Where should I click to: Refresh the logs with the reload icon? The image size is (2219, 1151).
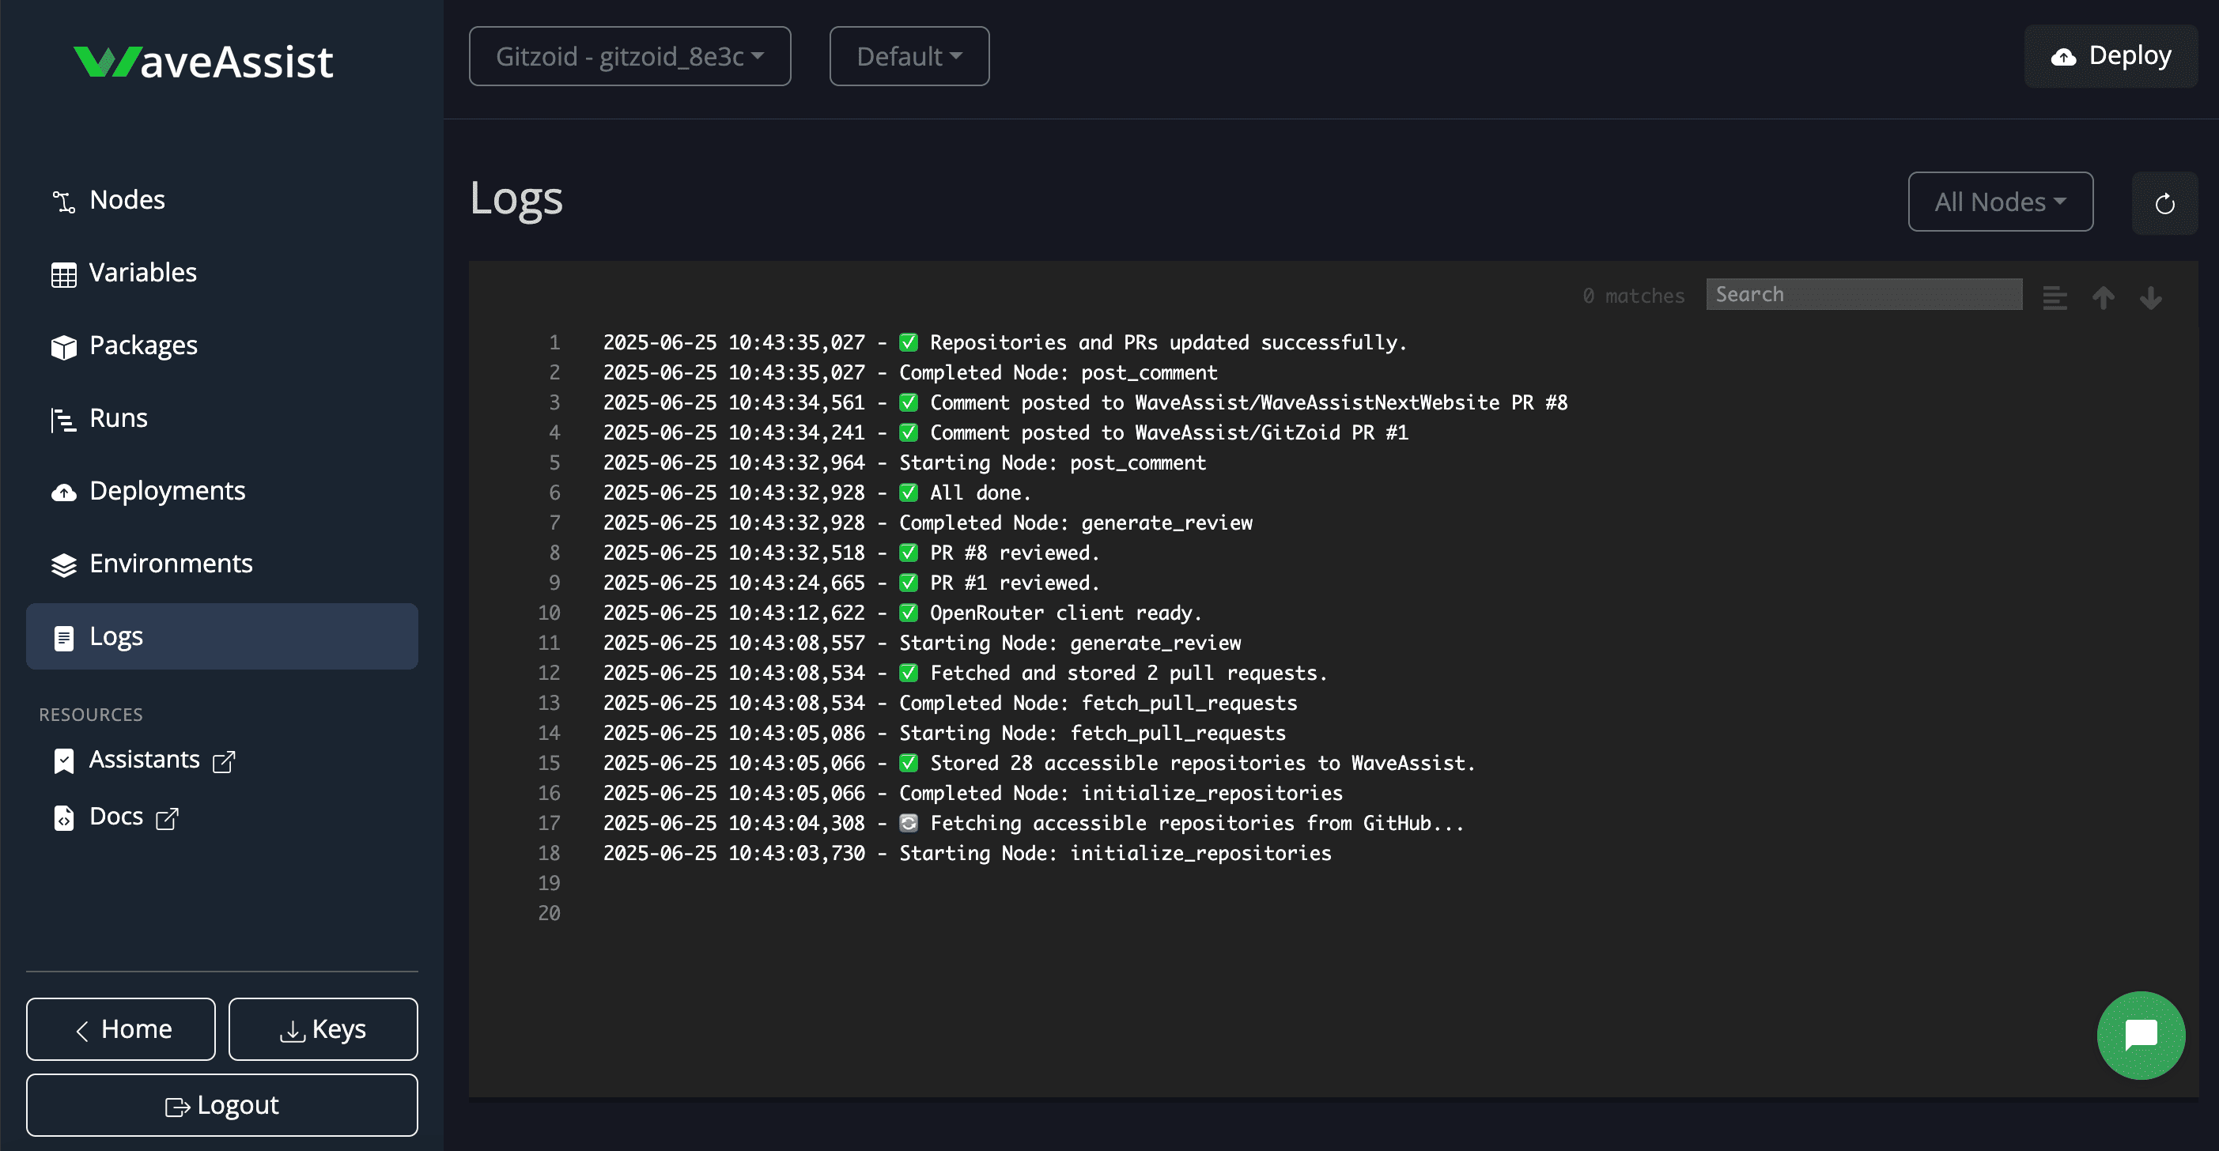pos(2164,204)
